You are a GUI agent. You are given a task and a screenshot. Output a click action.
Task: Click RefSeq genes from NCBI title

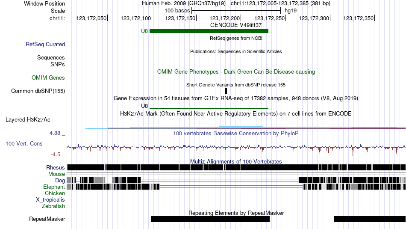click(x=236, y=38)
